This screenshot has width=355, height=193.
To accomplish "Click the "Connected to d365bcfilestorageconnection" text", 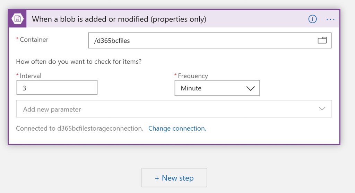I will click(79, 129).
